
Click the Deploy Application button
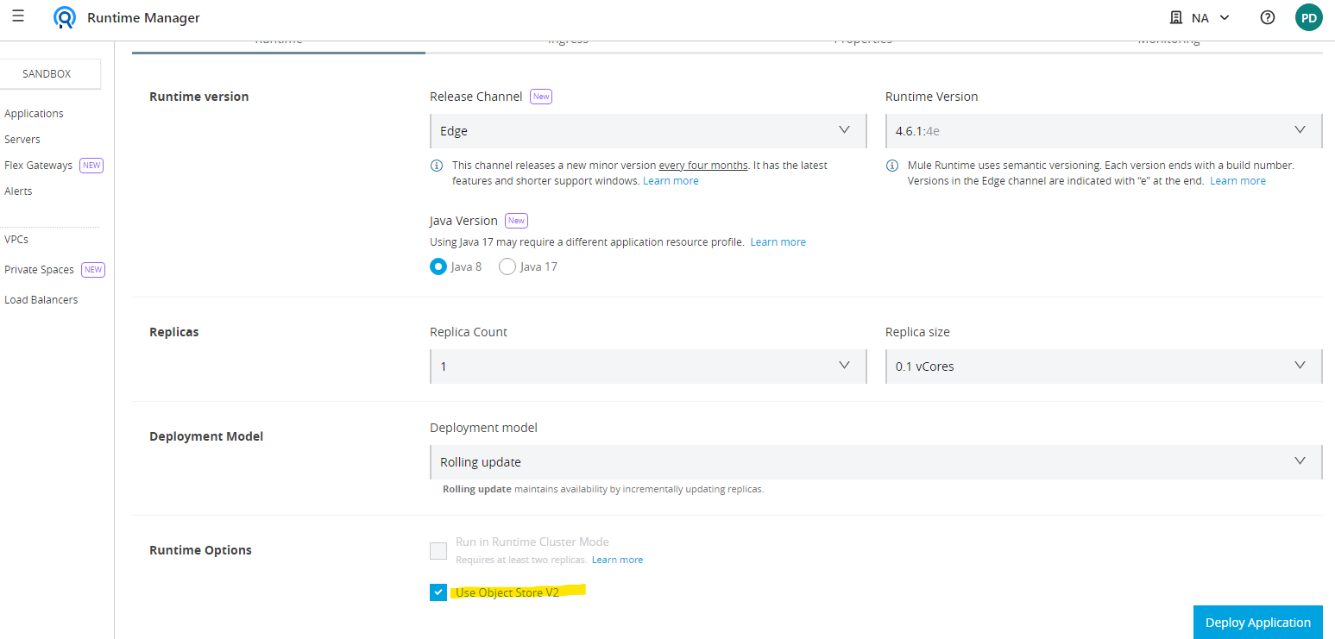click(x=1257, y=623)
